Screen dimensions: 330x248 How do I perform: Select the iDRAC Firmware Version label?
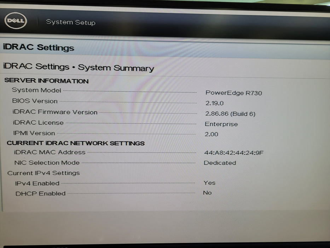click(x=55, y=112)
